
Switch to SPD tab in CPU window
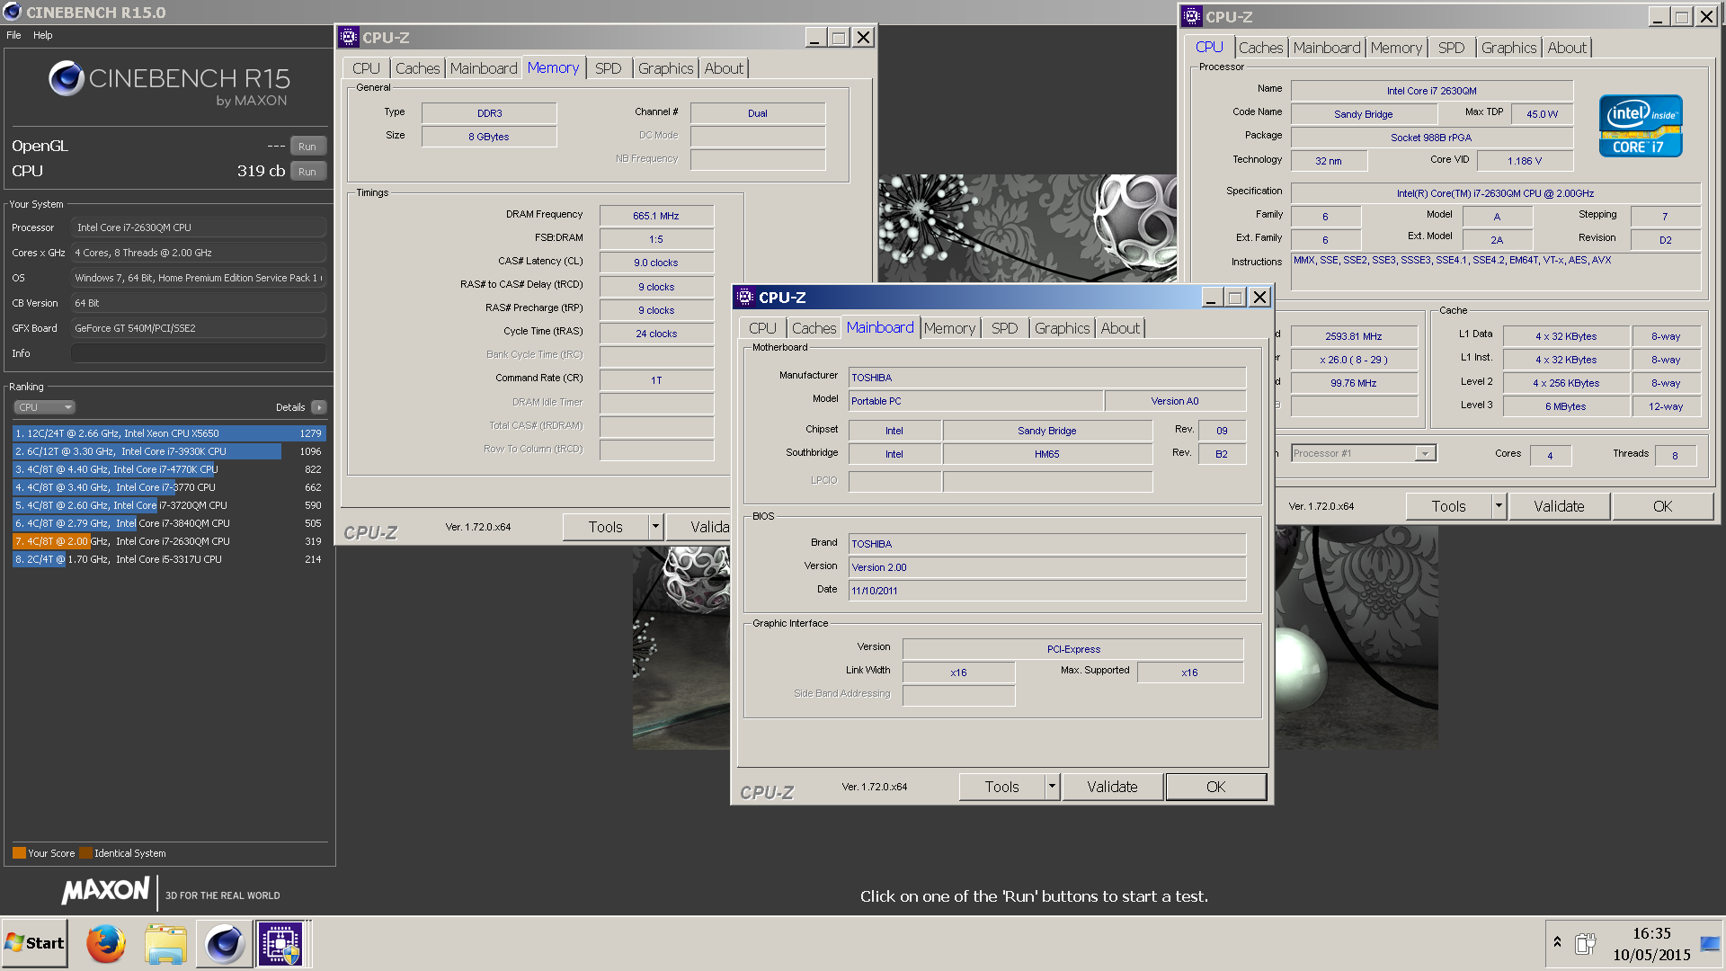click(1451, 48)
